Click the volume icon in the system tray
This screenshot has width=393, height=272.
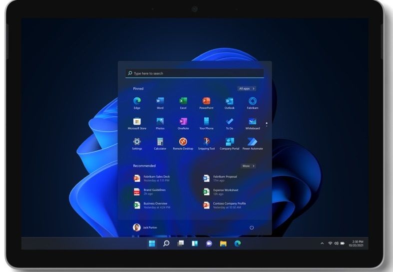(337, 243)
